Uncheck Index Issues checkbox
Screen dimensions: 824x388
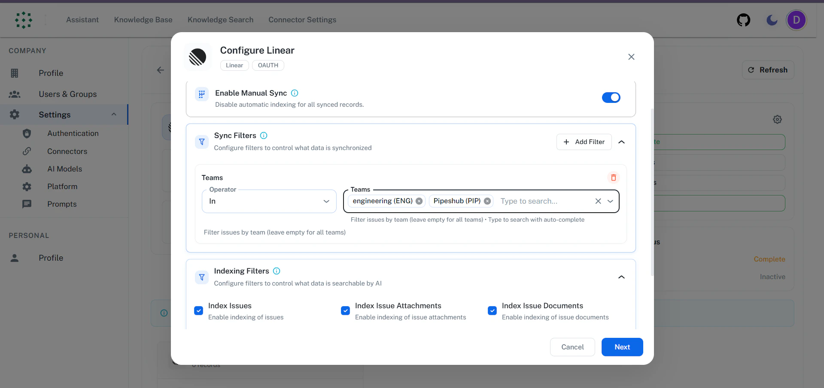pos(198,310)
